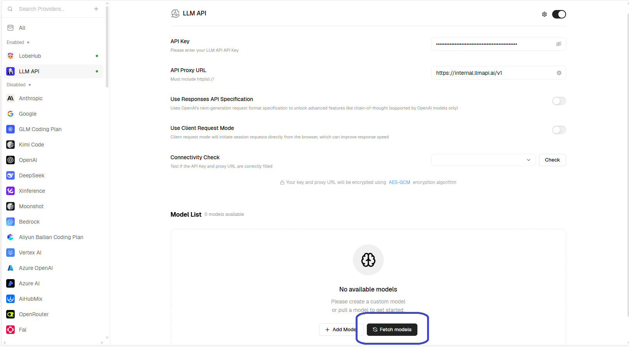This screenshot has height=347, width=629.
Task: Disable the LLM API provider switch
Action: coord(559,14)
